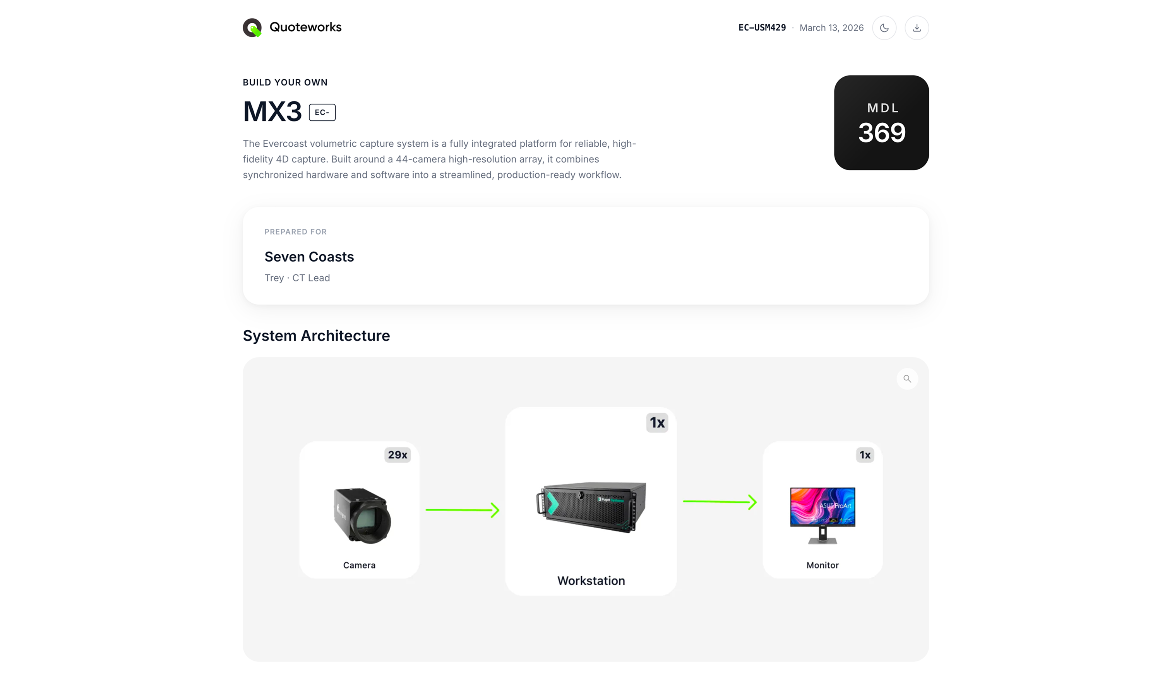Click the green arrow from Workstation to Monitor
This screenshot has height=675, width=1172.
coord(720,502)
